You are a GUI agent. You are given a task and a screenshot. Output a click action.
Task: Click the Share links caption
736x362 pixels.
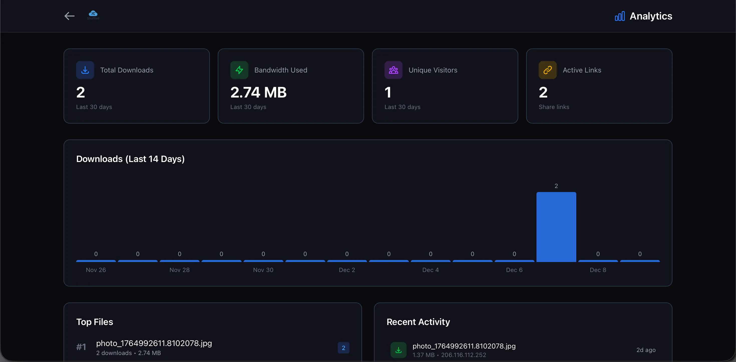pos(554,107)
